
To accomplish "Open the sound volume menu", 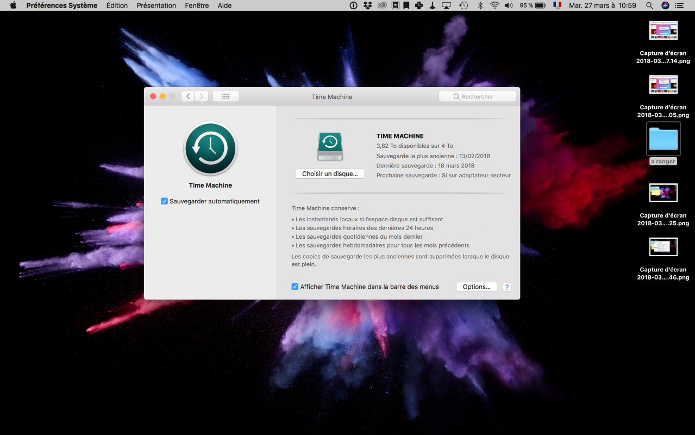I will [509, 5].
